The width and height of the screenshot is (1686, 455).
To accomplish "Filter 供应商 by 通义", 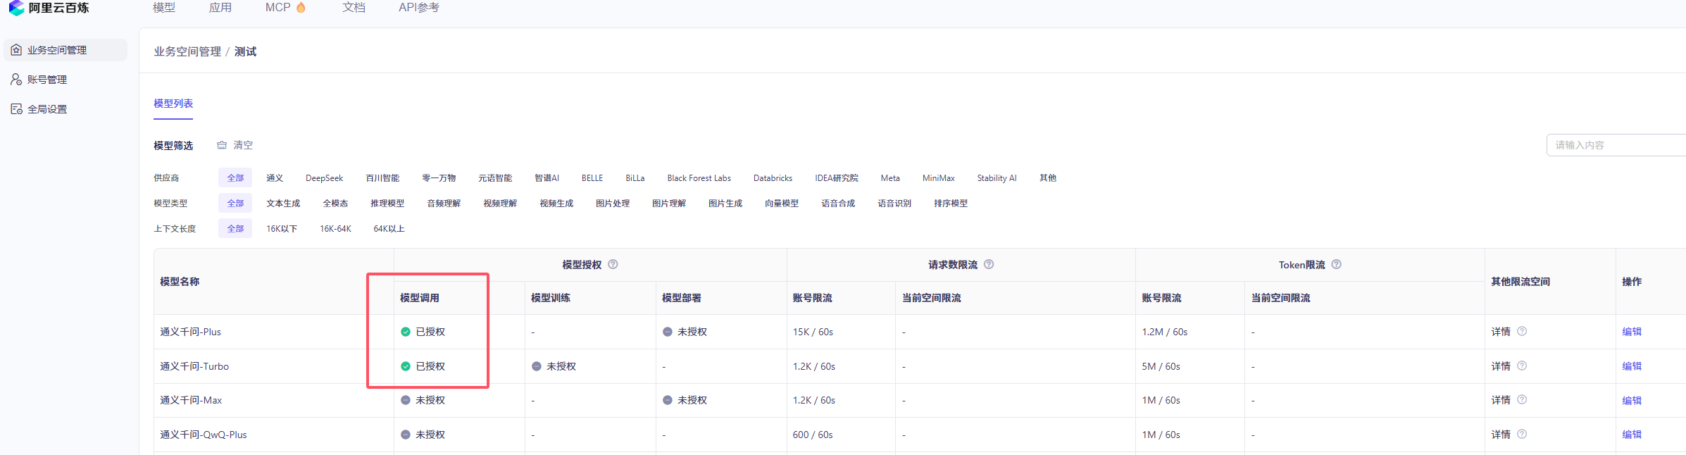I will point(275,178).
